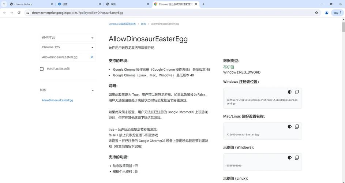The width and height of the screenshot is (345, 183).
Task: Copy the Mac/Linux preference name
Action: 297,127
